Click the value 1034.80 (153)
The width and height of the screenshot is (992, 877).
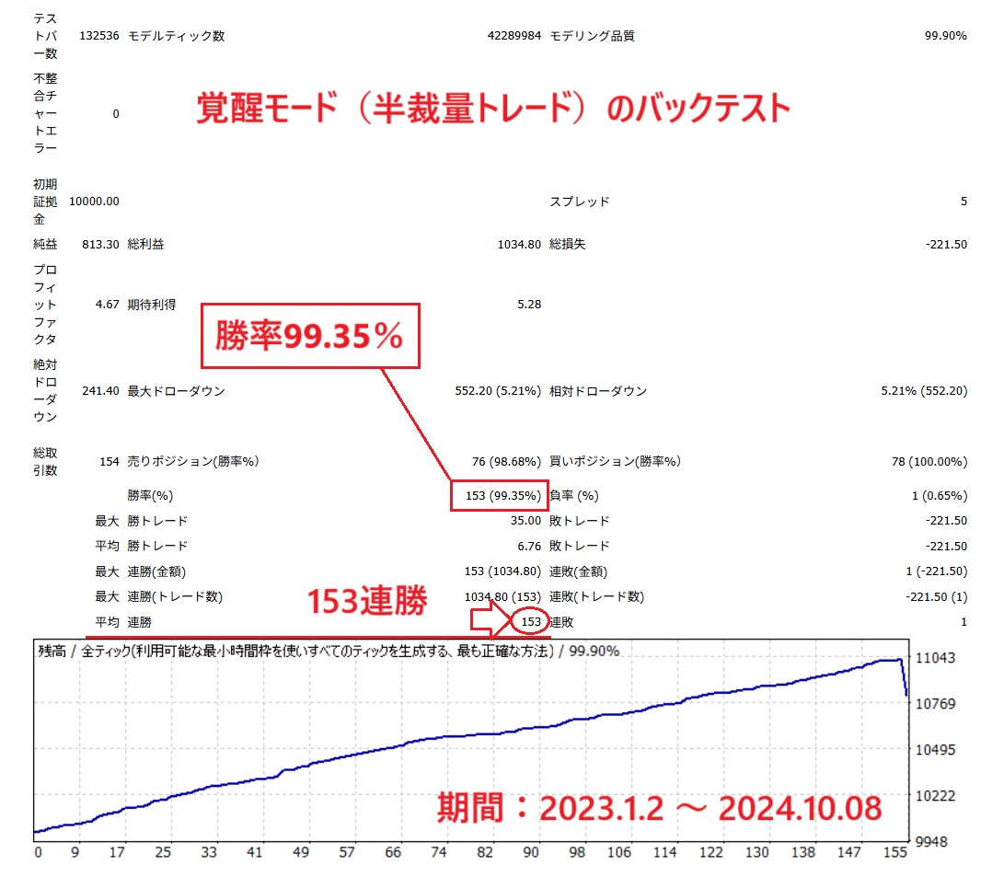coord(502,596)
